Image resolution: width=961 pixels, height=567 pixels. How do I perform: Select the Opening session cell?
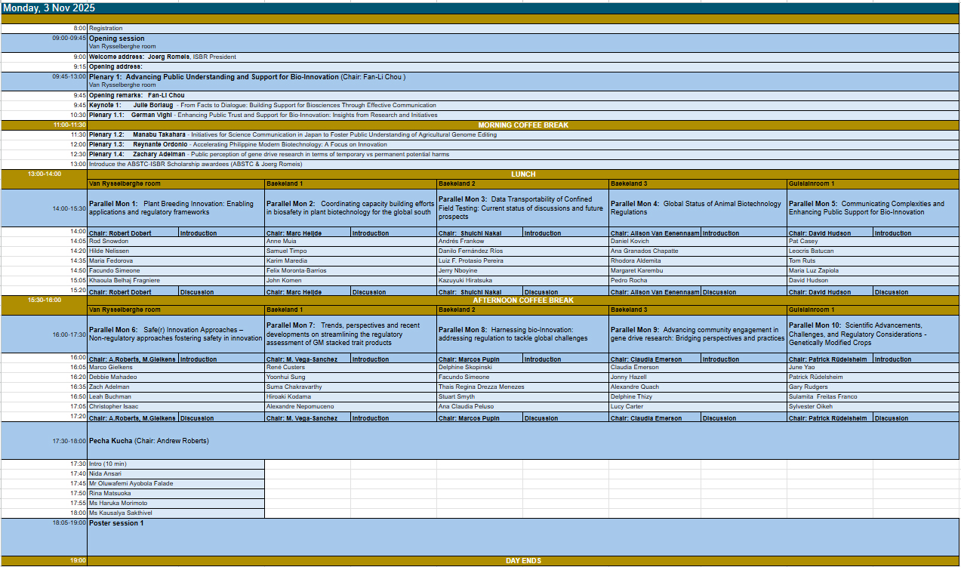tap(117, 39)
